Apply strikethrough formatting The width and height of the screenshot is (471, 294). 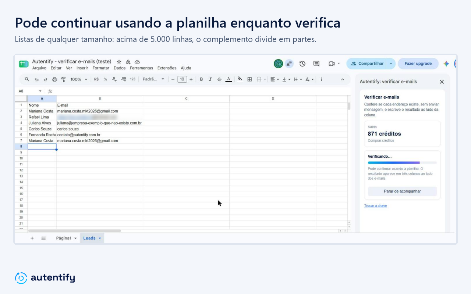219,79
